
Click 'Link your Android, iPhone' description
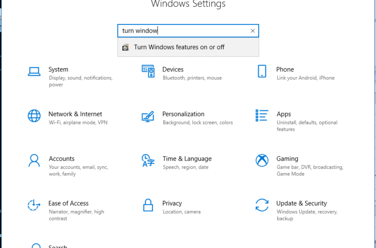(306, 78)
